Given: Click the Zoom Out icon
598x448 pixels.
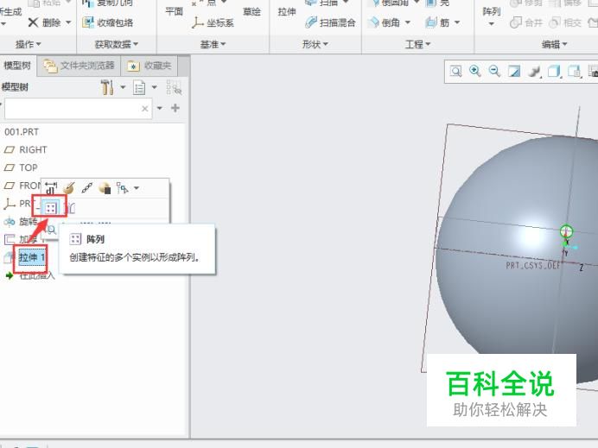Looking at the screenshot, I should tap(494, 71).
